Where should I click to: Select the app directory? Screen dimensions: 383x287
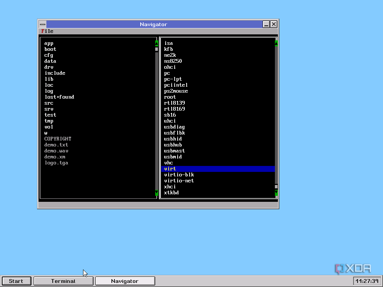coord(49,43)
